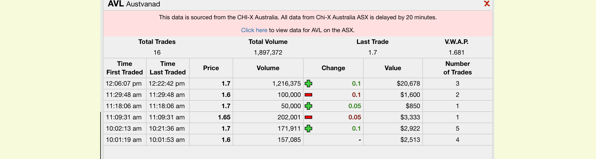Click the V.W.A.P. value 1.681

456,52
